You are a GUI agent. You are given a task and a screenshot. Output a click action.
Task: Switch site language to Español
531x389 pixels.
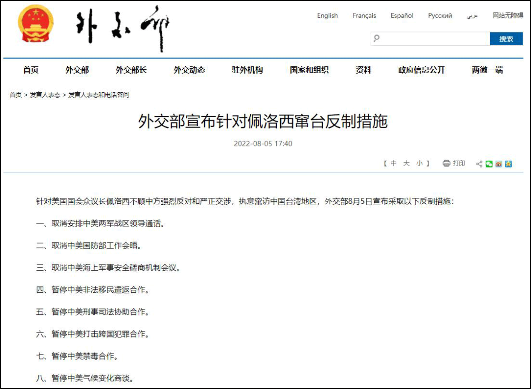point(402,16)
